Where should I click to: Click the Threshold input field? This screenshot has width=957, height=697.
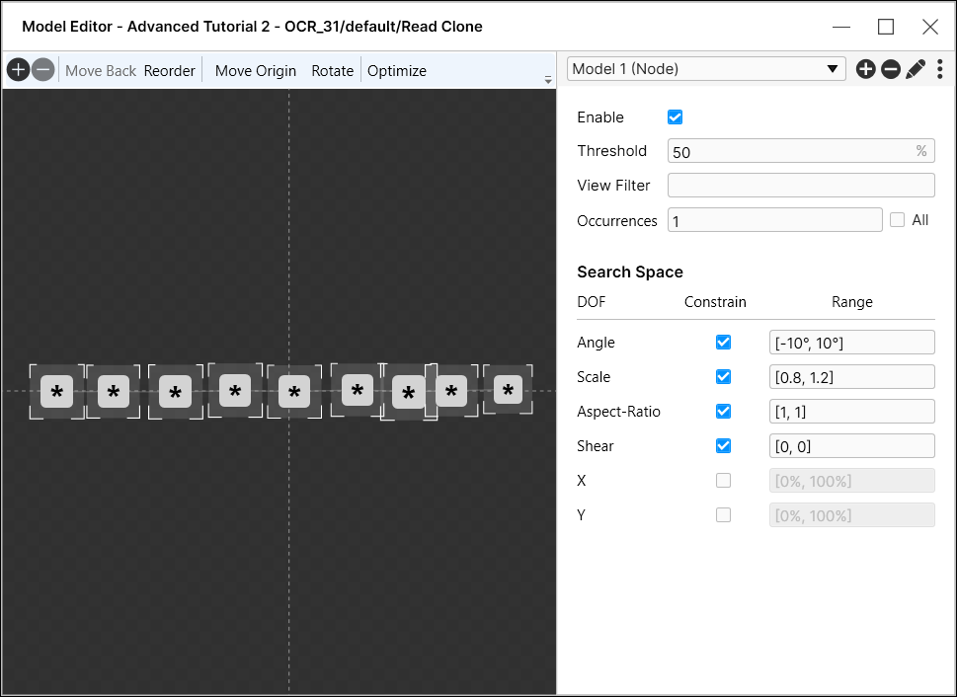point(790,152)
